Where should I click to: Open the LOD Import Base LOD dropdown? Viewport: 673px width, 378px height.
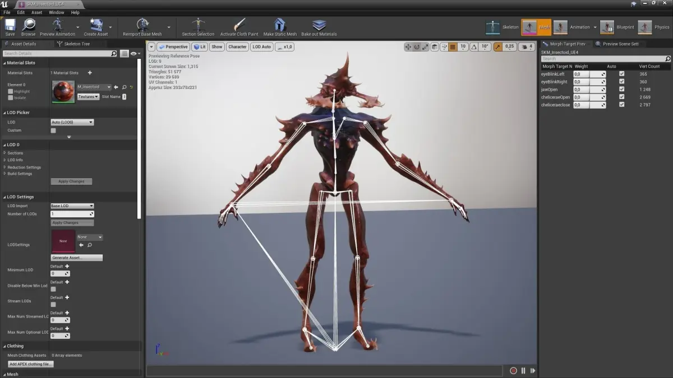pyautogui.click(x=72, y=206)
